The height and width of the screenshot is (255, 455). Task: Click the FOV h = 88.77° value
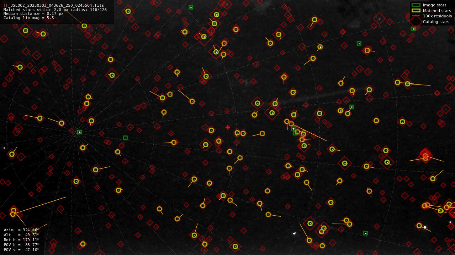point(21,245)
